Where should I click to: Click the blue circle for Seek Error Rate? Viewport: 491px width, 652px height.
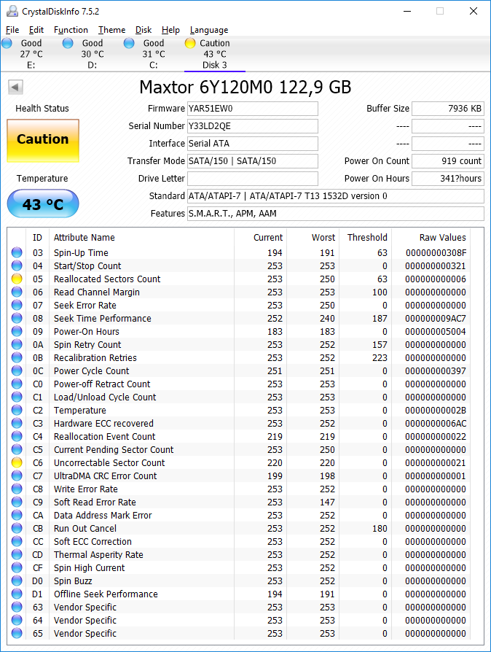tap(17, 305)
